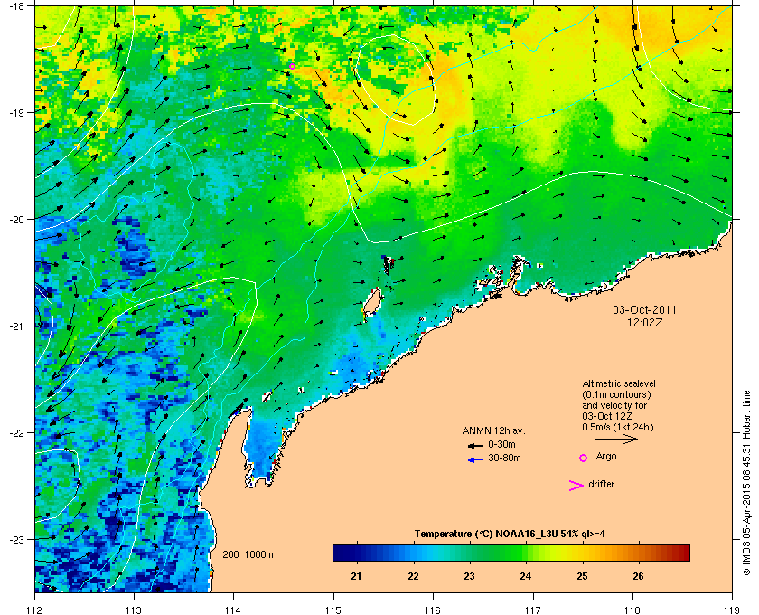
Task: Click the 'drifter' legend label
Action: point(601,484)
